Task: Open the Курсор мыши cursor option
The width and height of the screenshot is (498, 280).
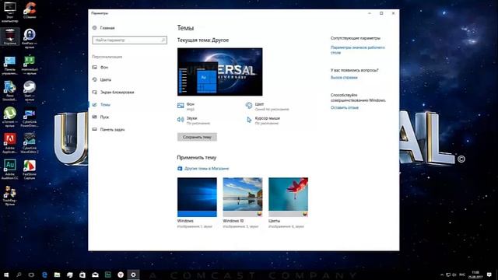Action: pyautogui.click(x=263, y=121)
